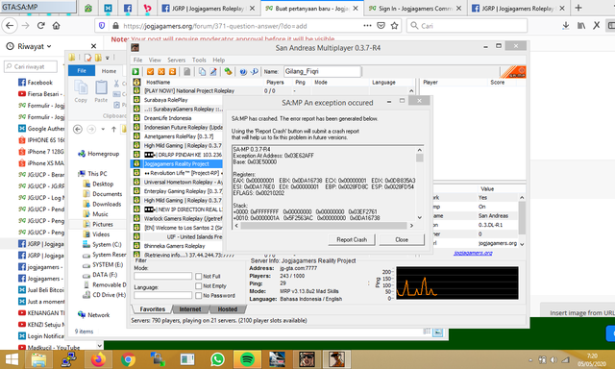Expand the Riwayat sidebar dropdown
615x369 pixels.
[x=49, y=46]
